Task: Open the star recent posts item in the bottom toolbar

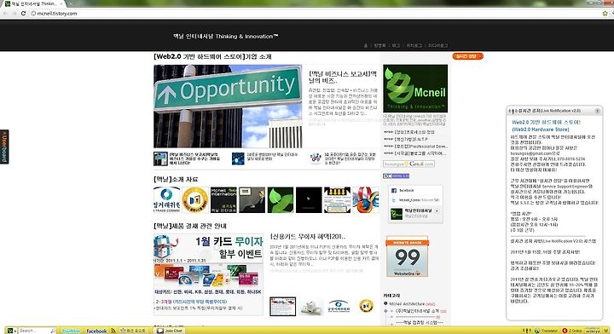Action: 134,331
